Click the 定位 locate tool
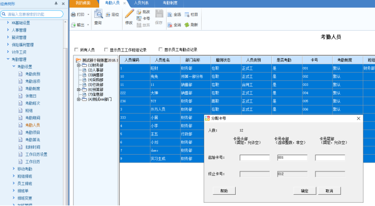Viewport: 375px width, 206px height. (x=112, y=15)
